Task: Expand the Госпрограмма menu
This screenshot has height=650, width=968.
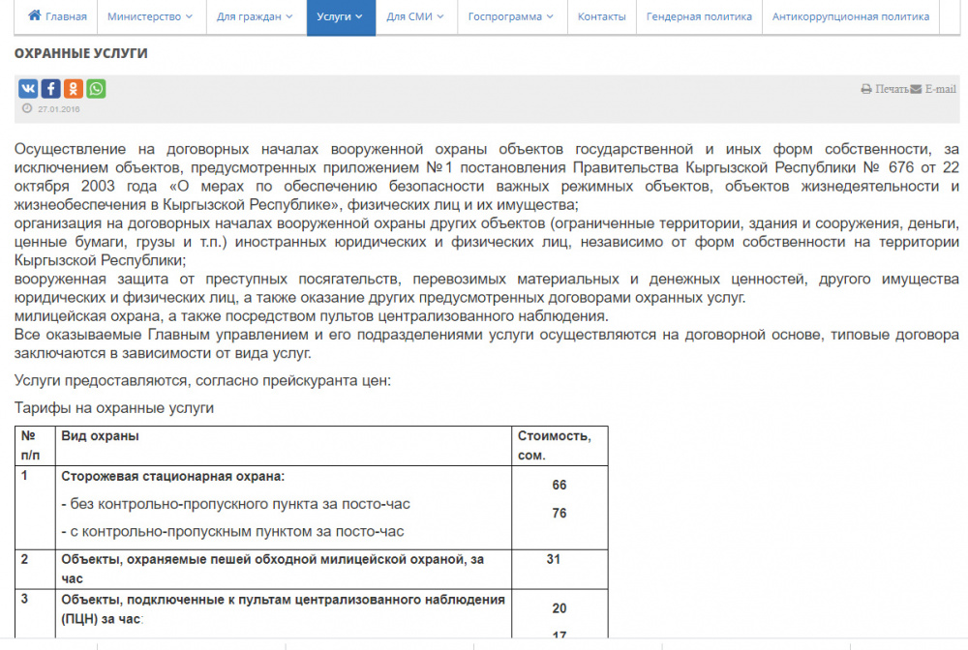Action: coord(511,17)
